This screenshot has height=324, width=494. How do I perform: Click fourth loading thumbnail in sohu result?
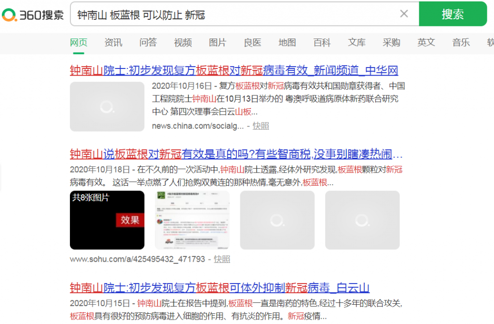click(x=362, y=220)
